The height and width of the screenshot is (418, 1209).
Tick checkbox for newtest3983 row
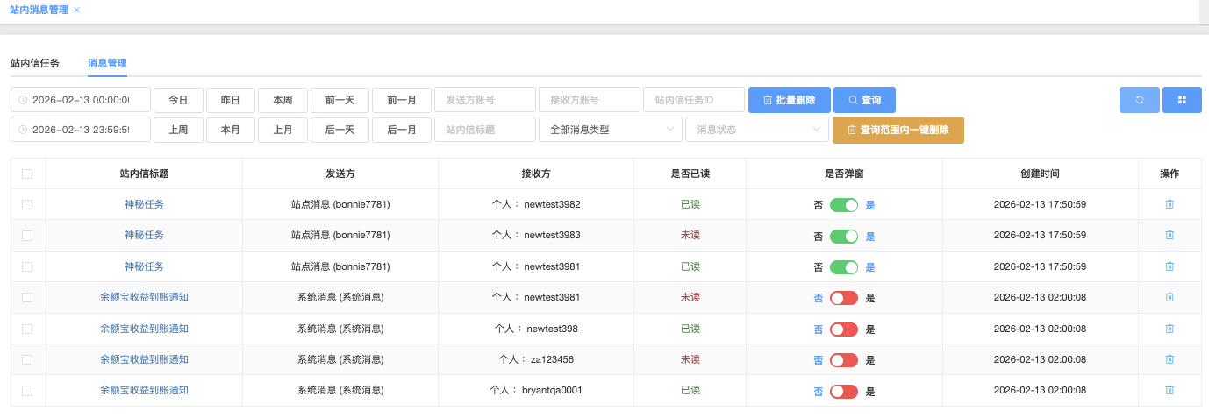click(27, 236)
